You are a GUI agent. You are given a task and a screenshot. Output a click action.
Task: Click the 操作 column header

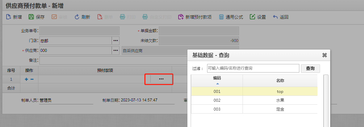29,70
